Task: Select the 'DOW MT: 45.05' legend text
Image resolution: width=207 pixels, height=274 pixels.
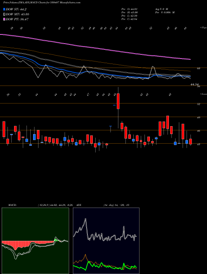Action: click(17, 15)
